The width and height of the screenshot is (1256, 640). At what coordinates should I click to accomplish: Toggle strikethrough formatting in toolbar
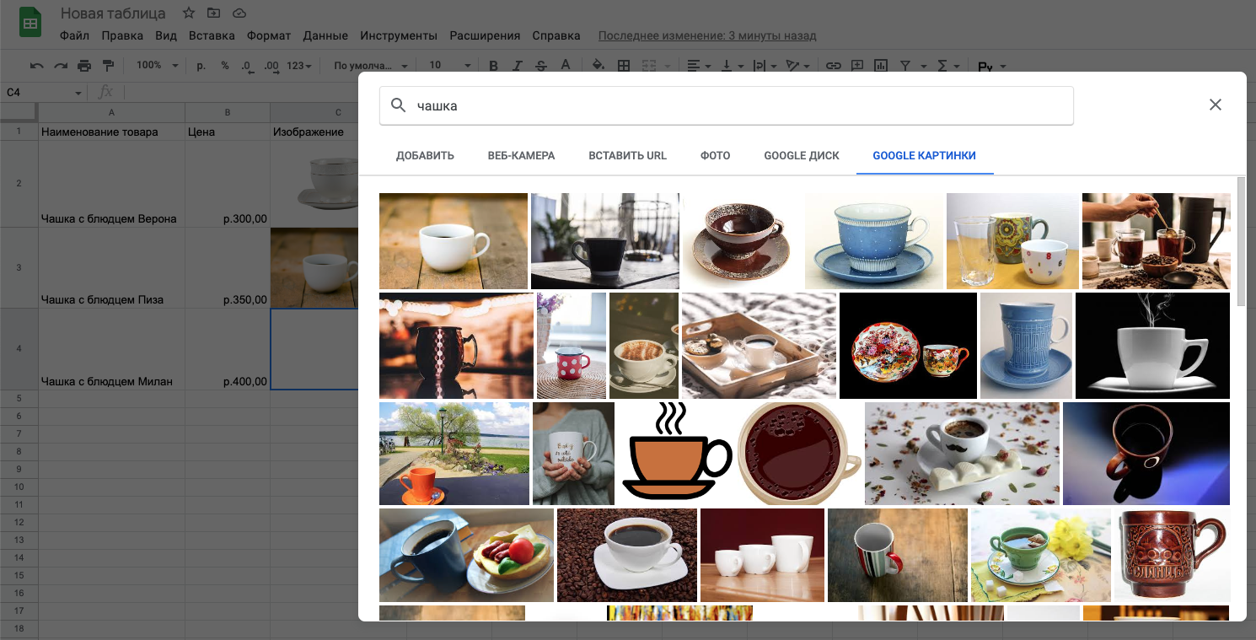540,66
